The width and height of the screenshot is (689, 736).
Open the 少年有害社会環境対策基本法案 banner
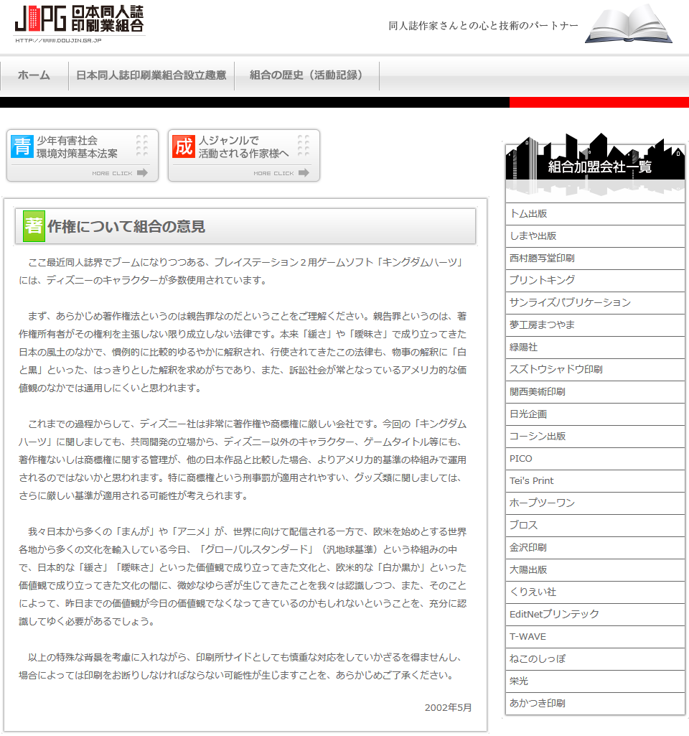tap(83, 155)
